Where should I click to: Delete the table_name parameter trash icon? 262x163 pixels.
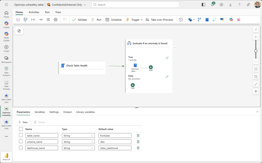138,136
